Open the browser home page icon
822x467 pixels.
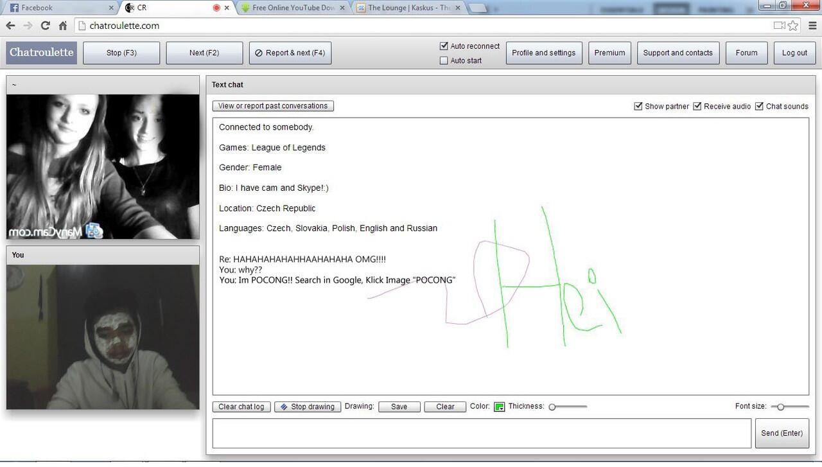click(62, 26)
